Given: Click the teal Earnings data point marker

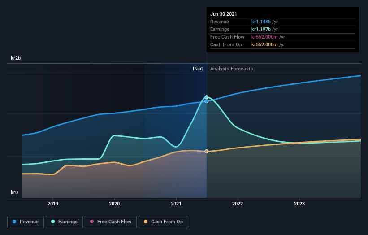Looking at the screenshot, I should (x=207, y=97).
